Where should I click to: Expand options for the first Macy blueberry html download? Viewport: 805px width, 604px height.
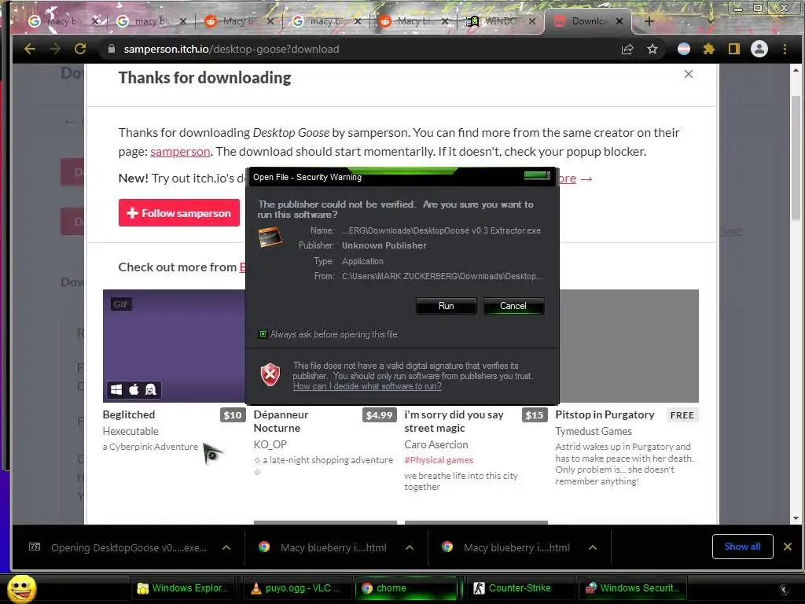click(410, 547)
